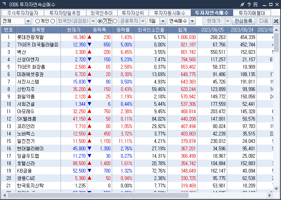The image size is (281, 200).
Task: Open the 현재가 dropdown
Action: (x=228, y=21)
